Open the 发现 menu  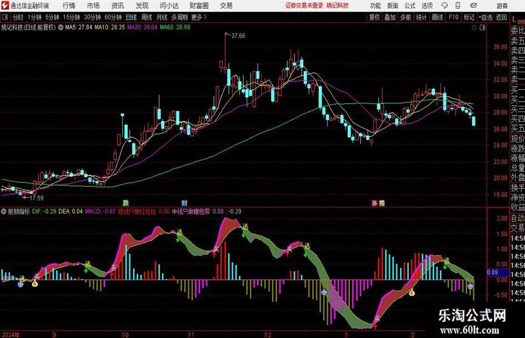point(142,6)
